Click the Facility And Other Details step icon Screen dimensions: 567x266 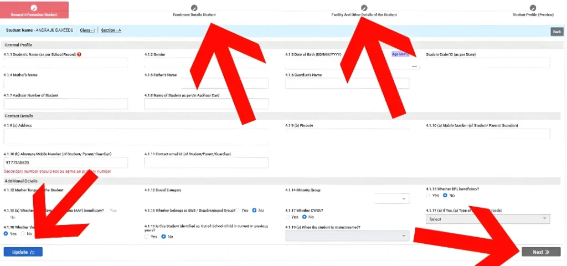coord(364,8)
